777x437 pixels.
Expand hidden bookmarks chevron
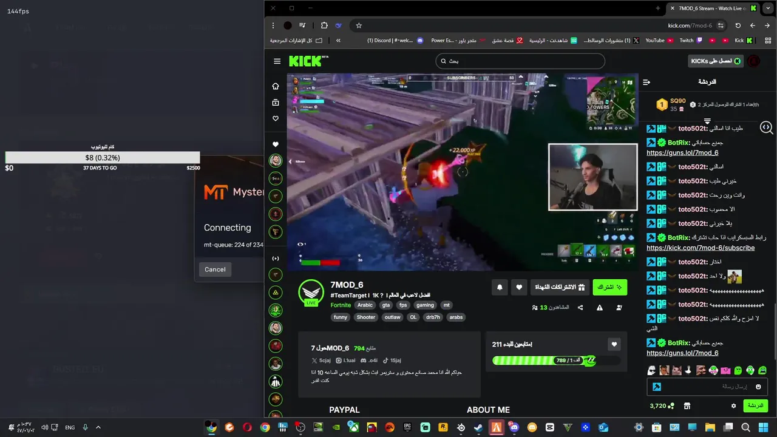[x=338, y=41]
